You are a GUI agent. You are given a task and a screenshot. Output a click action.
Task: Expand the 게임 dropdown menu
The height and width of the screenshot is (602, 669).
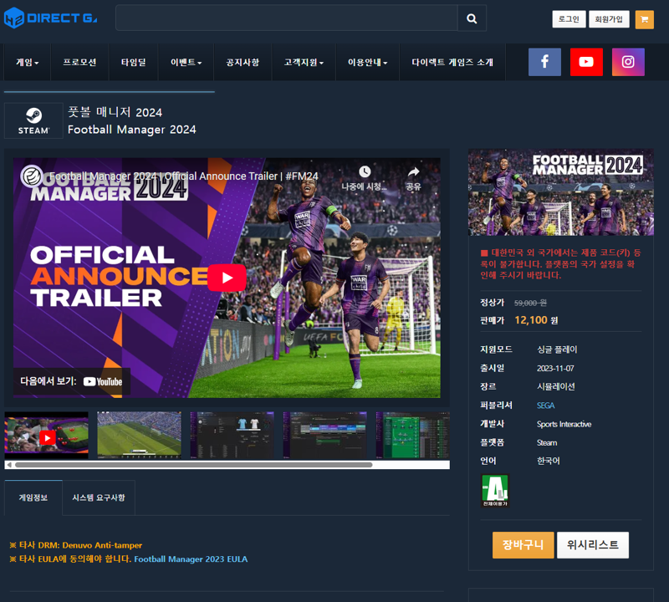(x=28, y=63)
